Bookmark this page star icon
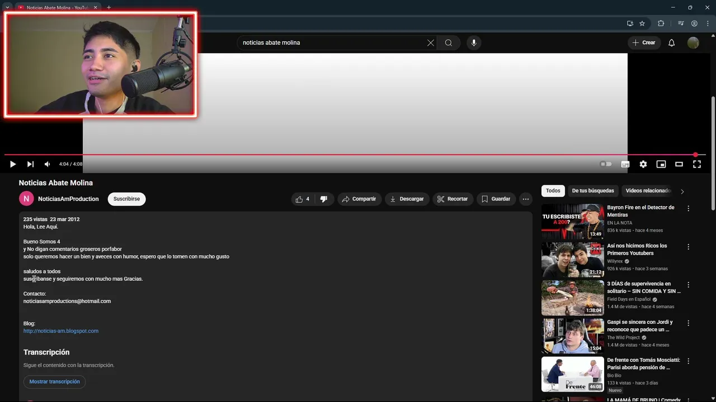The image size is (716, 402). click(x=642, y=23)
